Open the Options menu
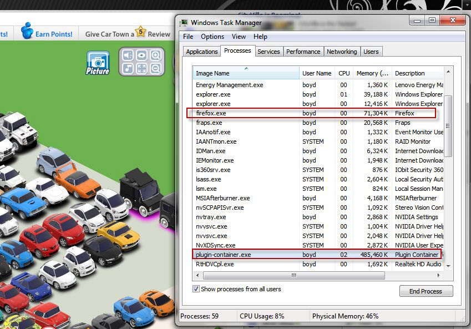The height and width of the screenshot is (329, 471). point(212,37)
